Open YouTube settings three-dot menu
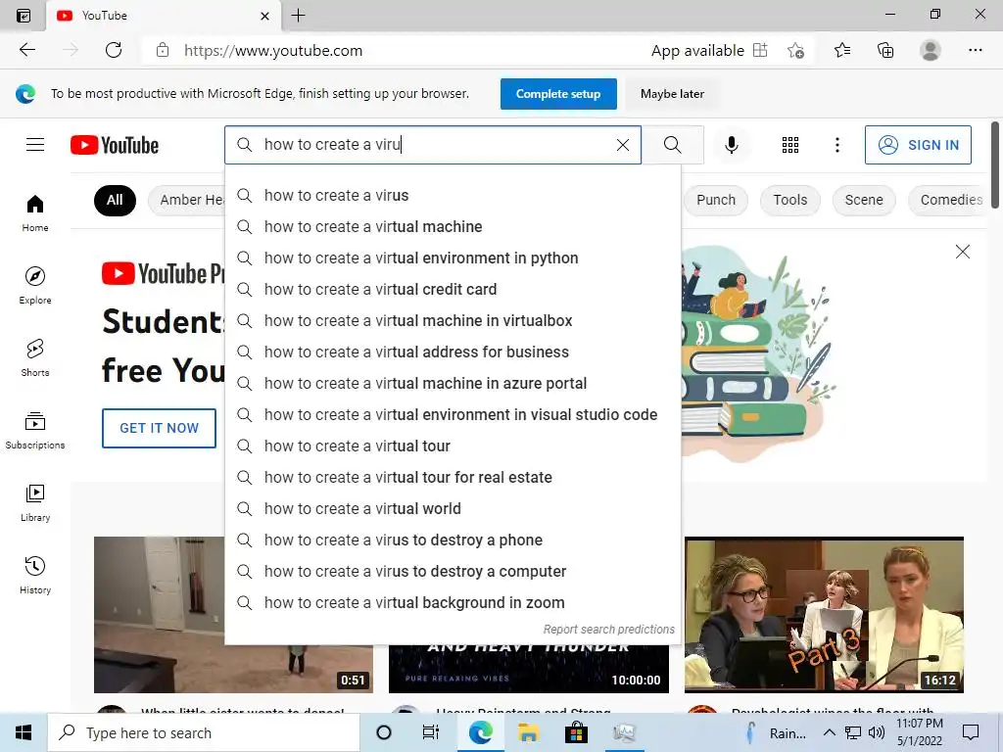 pos(836,145)
